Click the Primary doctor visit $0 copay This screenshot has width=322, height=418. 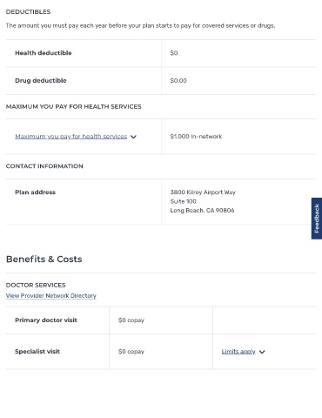pyautogui.click(x=131, y=320)
